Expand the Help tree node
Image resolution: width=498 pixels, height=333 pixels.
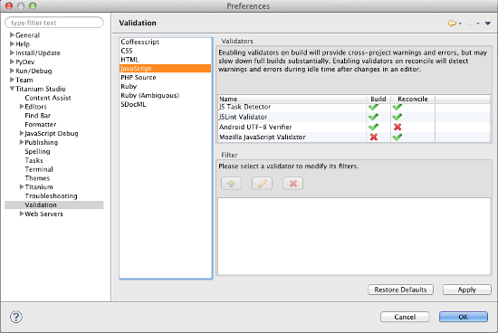pyautogui.click(x=12, y=43)
